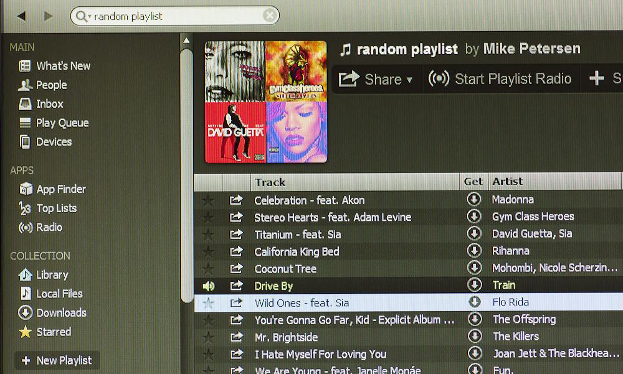Click share icon next to Coconut Tree

point(236,269)
